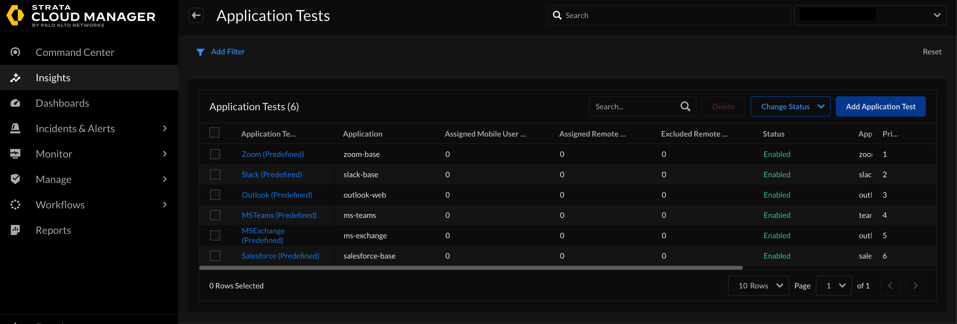Click the Strata Cloud Manager logo
Image resolution: width=957 pixels, height=324 pixels.
click(x=15, y=16)
